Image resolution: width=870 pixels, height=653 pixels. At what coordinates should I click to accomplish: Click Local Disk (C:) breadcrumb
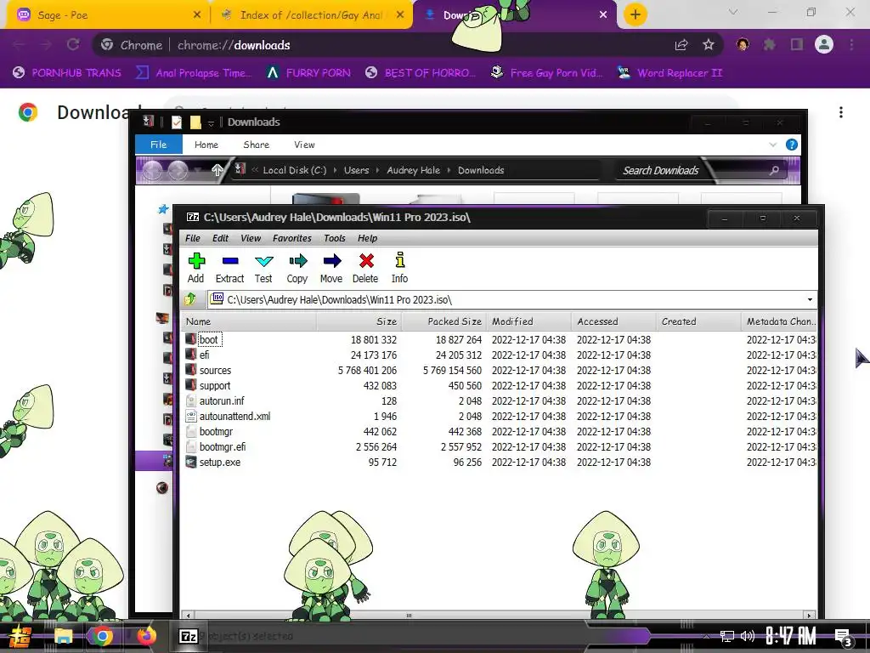295,170
